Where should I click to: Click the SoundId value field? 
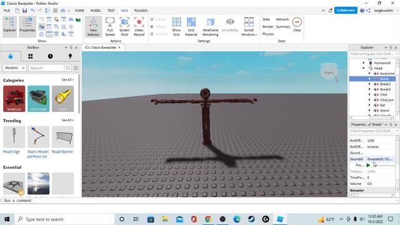tap(381, 159)
